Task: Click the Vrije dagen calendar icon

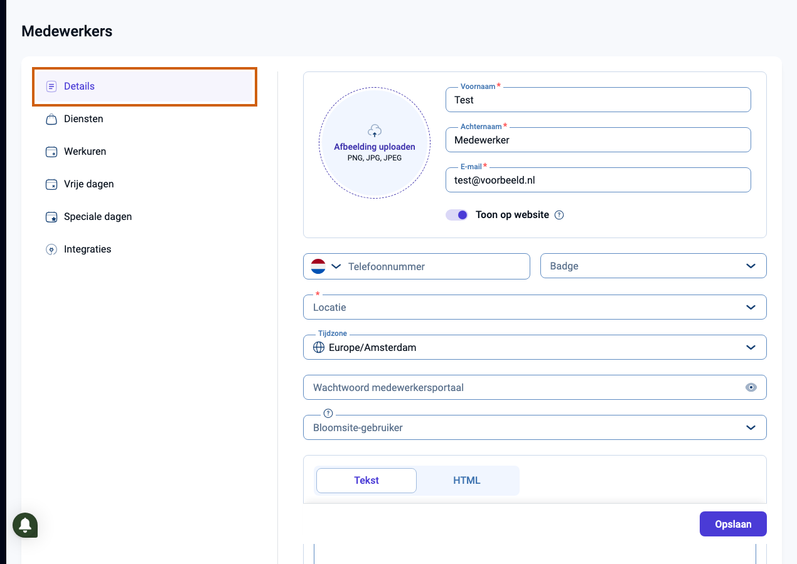Action: [51, 184]
